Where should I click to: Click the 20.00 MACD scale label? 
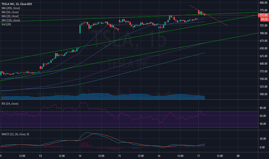[x=263, y=139]
